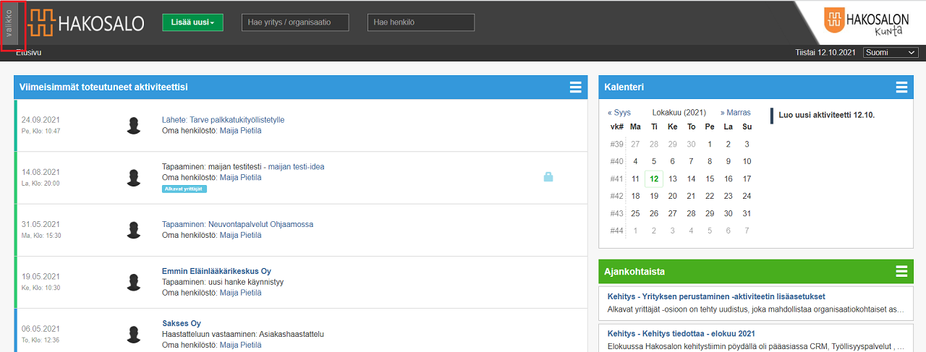Screen dimensions: 926x352
Task: Open Kehitys tiedottaa - elokuu 2021 news item
Action: point(681,333)
